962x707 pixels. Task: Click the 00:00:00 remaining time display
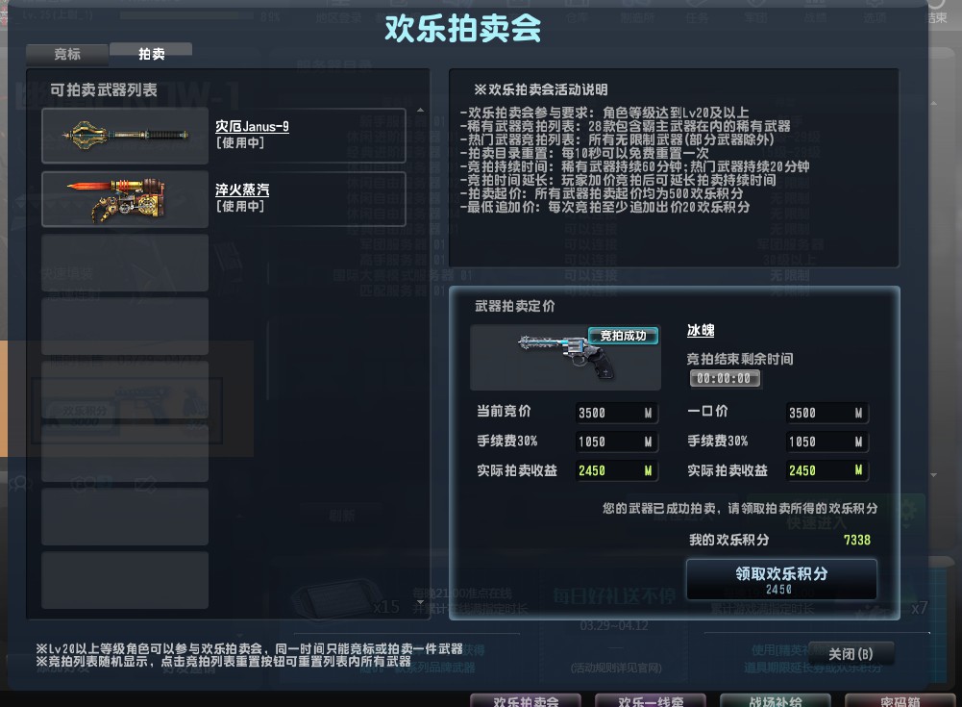pyautogui.click(x=725, y=378)
